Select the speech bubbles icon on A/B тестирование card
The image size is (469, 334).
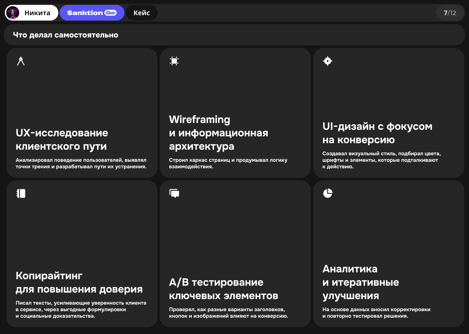[174, 193]
